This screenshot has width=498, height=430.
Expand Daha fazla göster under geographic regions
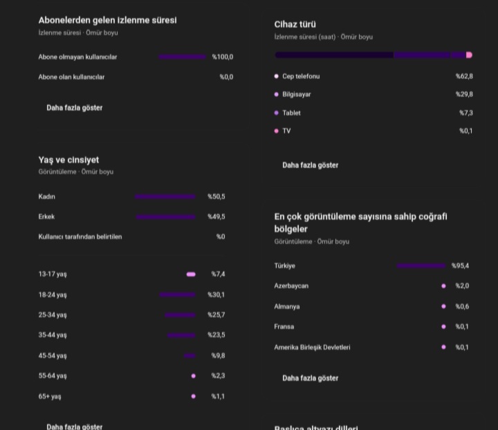click(311, 378)
